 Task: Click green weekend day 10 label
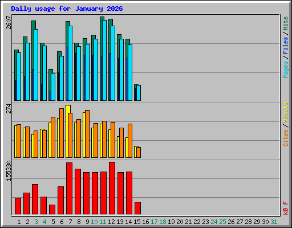(94, 222)
